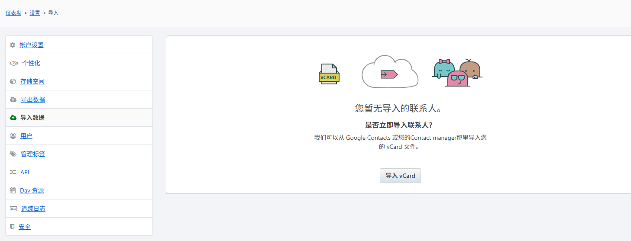Go to Dav 资源 page

tap(32, 190)
